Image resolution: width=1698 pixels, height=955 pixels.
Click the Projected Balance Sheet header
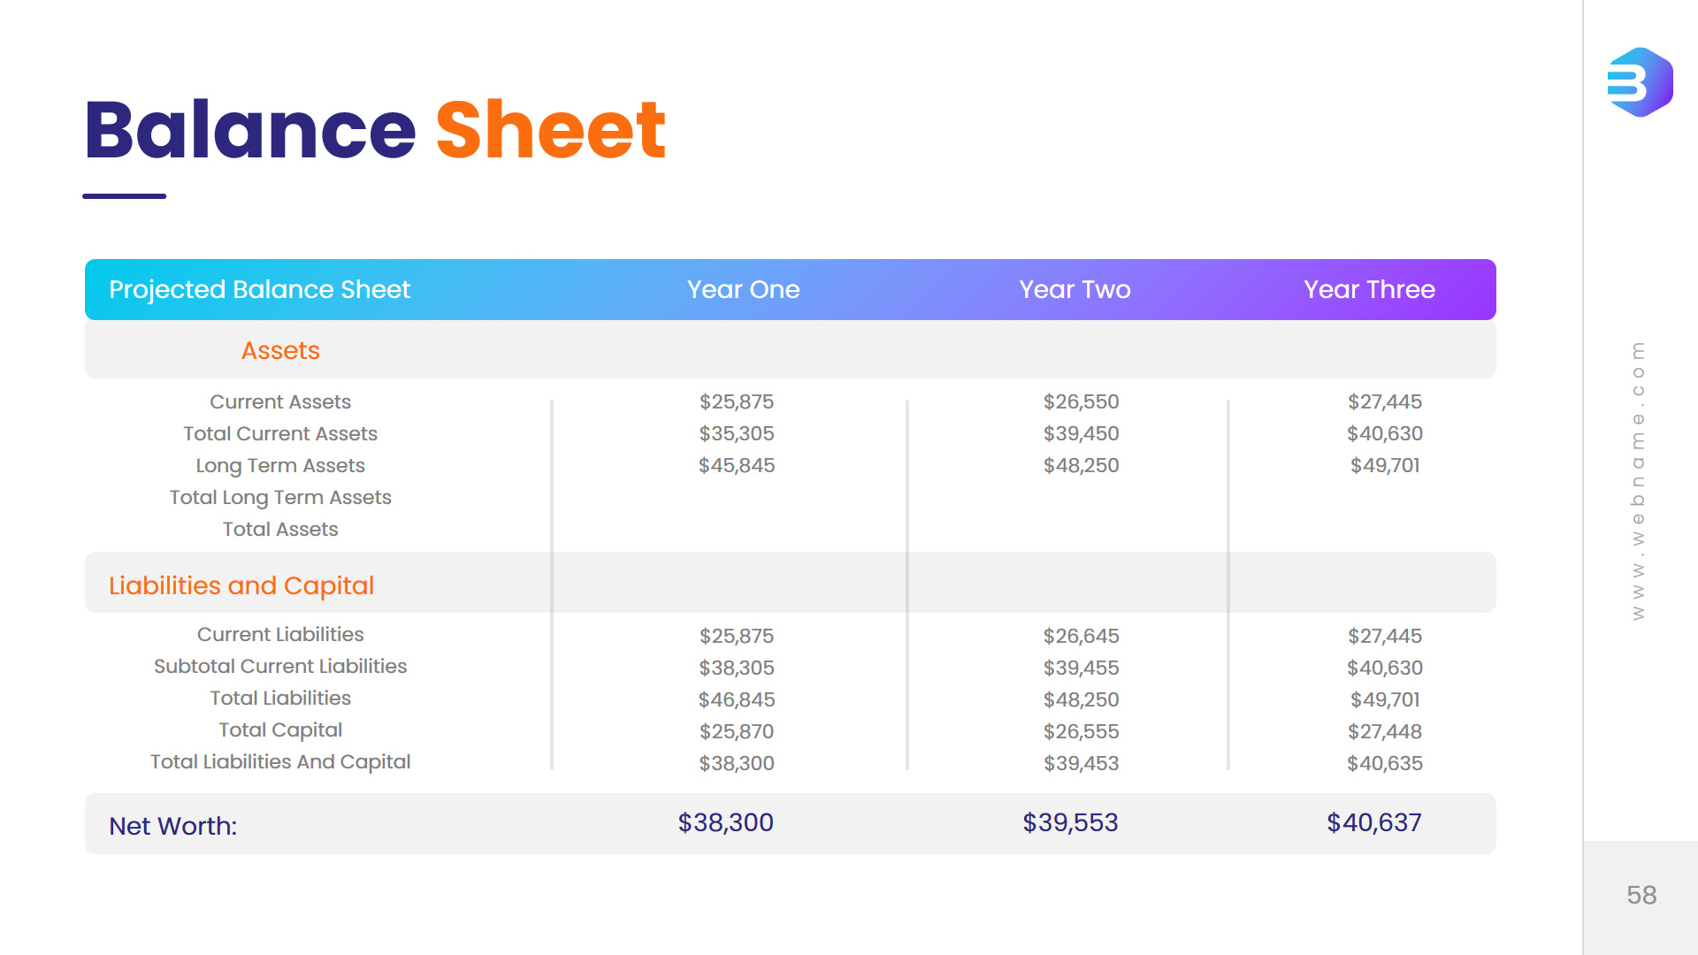tap(259, 289)
